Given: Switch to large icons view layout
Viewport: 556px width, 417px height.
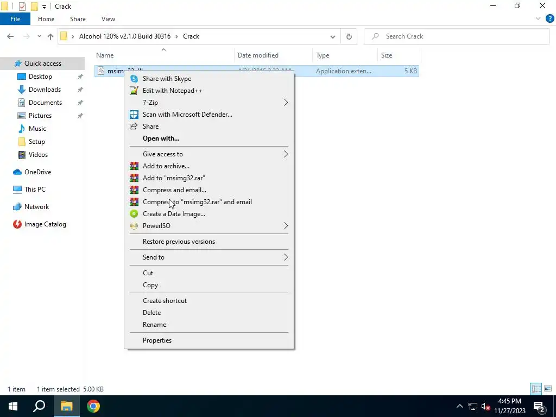Looking at the screenshot, I should (x=548, y=389).
